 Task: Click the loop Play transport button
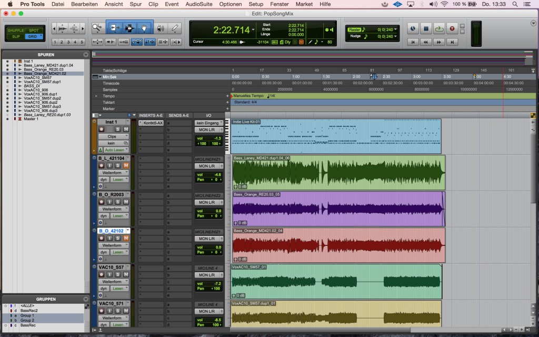point(439,29)
